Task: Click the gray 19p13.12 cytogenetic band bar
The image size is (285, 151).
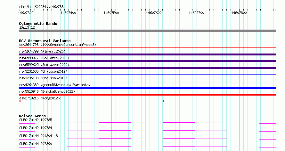Action: pyautogui.click(x=147, y=31)
